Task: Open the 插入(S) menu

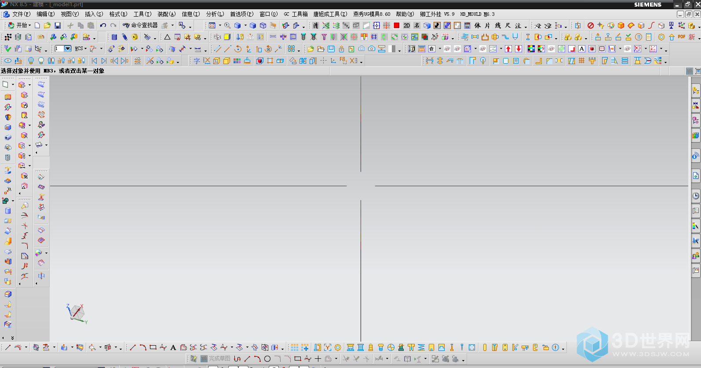Action: click(x=94, y=14)
